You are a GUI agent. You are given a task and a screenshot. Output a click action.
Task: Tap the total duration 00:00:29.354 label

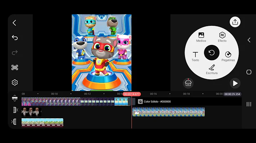[232, 94]
